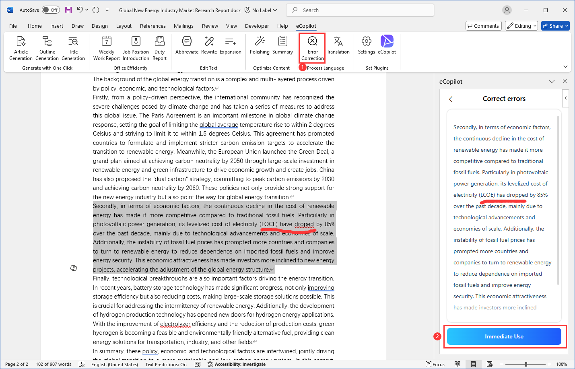
Task: Switch to the Developer tab
Action: (257, 25)
